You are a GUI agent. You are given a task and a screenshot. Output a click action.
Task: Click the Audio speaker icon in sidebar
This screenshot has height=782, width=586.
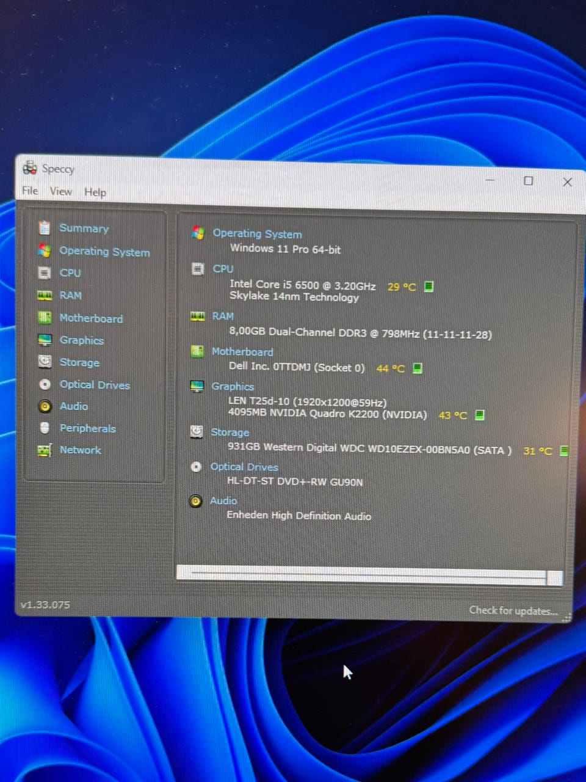[x=45, y=406]
